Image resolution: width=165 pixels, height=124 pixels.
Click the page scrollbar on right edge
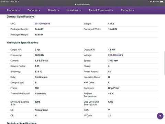click(164, 63)
